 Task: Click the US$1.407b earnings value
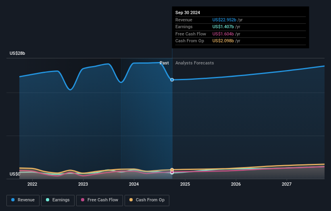[x=223, y=27]
